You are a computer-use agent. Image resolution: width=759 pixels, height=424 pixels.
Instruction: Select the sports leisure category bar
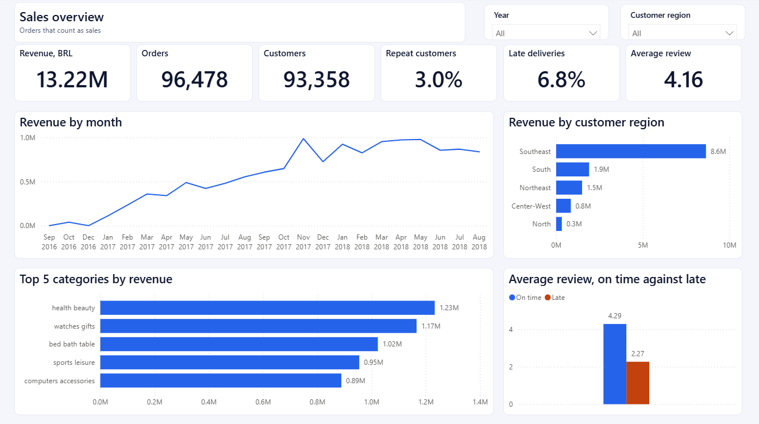(x=230, y=363)
